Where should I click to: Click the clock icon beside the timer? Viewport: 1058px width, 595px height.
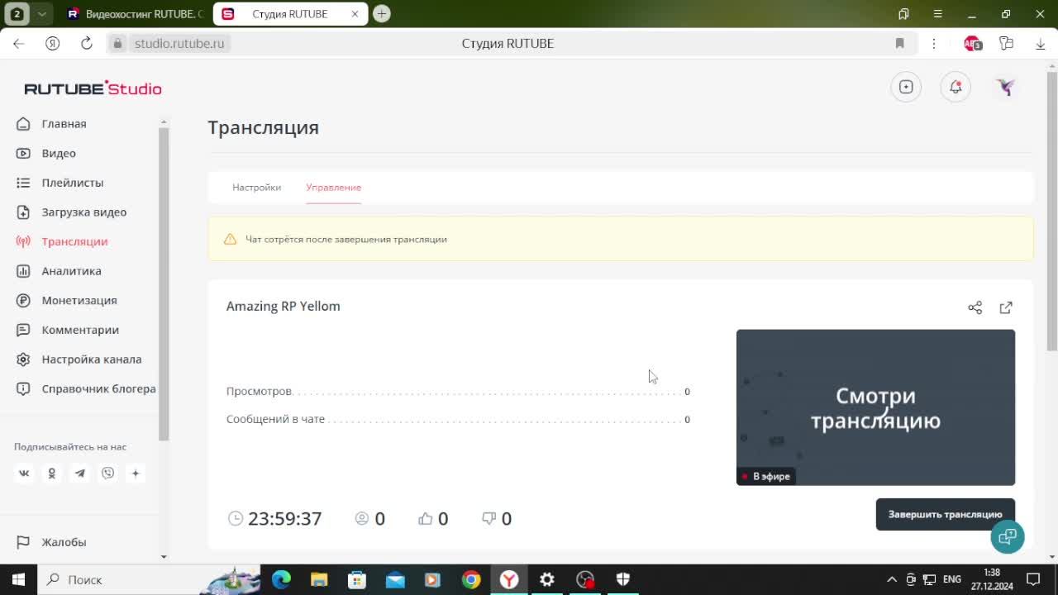(236, 519)
